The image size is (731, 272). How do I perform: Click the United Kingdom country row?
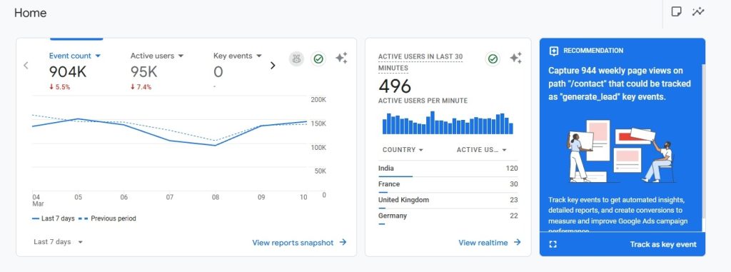tap(448, 200)
